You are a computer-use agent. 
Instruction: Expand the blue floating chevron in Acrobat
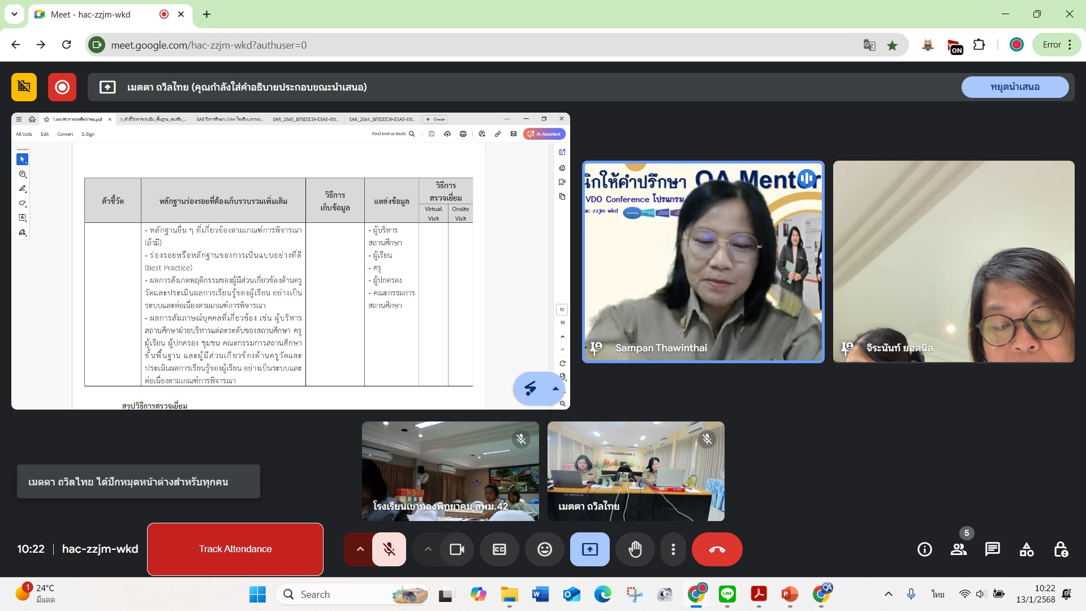[x=555, y=389]
